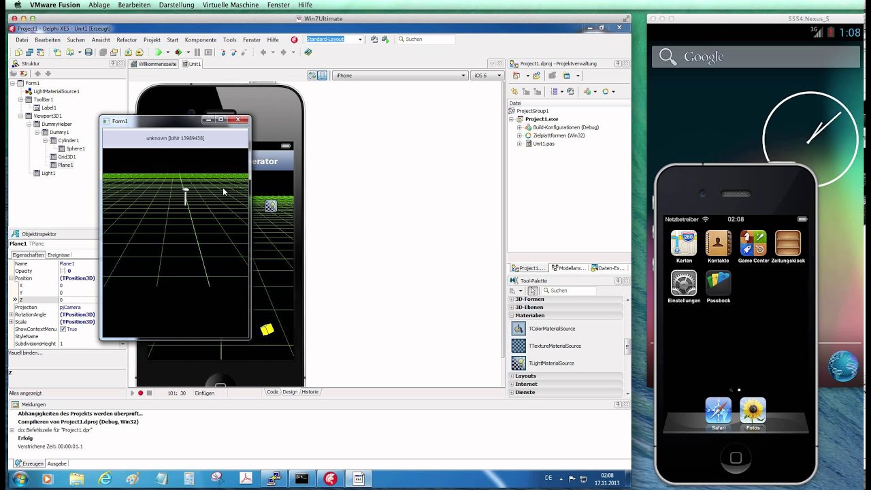Click the Suchen field in Delphi toolbar

pos(426,39)
